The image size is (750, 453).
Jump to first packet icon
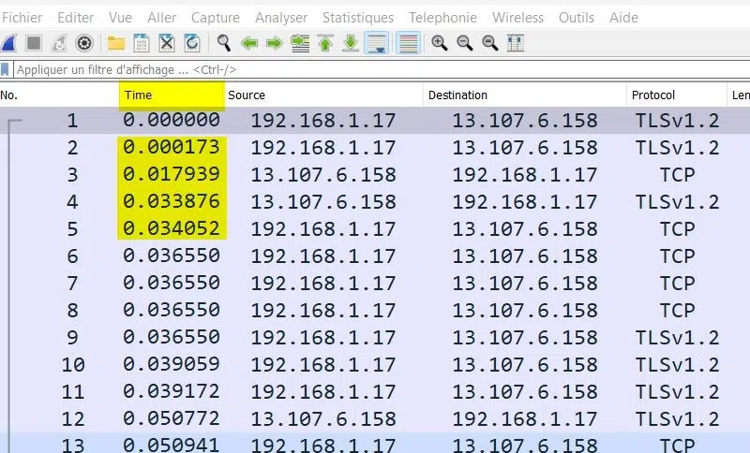pyautogui.click(x=325, y=43)
